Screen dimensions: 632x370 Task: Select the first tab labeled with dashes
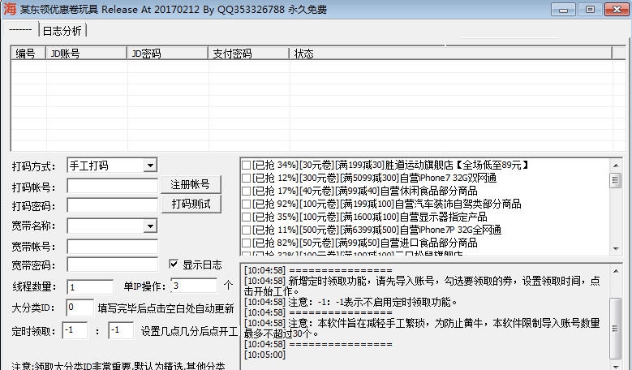pyautogui.click(x=20, y=30)
